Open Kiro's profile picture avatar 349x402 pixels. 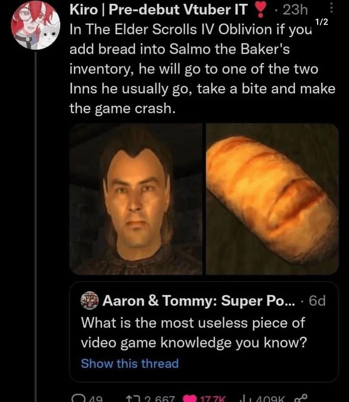click(x=35, y=25)
